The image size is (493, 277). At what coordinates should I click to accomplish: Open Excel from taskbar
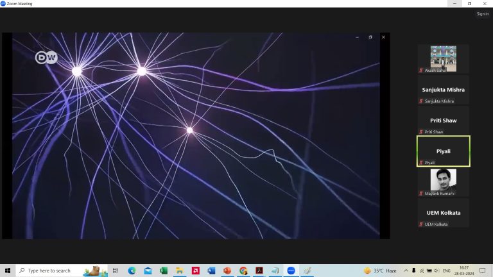coord(164,271)
